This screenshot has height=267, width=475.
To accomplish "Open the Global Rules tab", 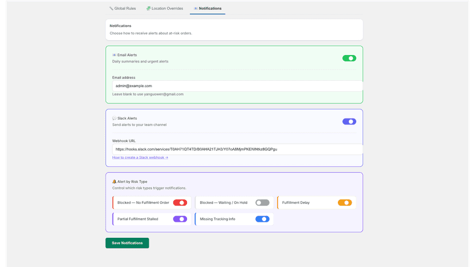I will (x=123, y=9).
